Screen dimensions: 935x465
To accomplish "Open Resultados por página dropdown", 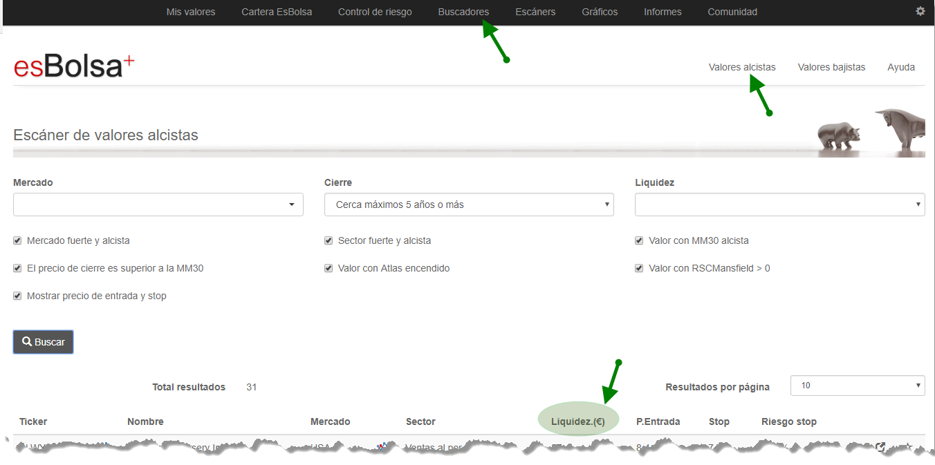I will pyautogui.click(x=858, y=386).
